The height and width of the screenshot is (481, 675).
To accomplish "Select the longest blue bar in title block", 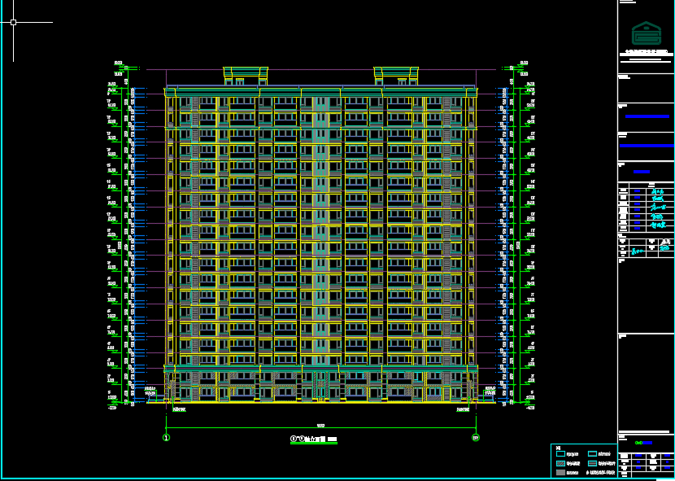I will [646, 146].
